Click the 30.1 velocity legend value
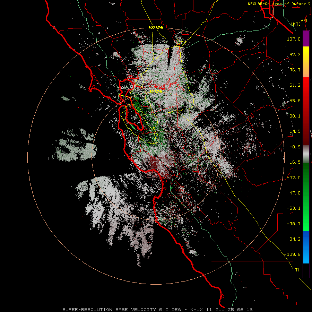 coord(295,116)
